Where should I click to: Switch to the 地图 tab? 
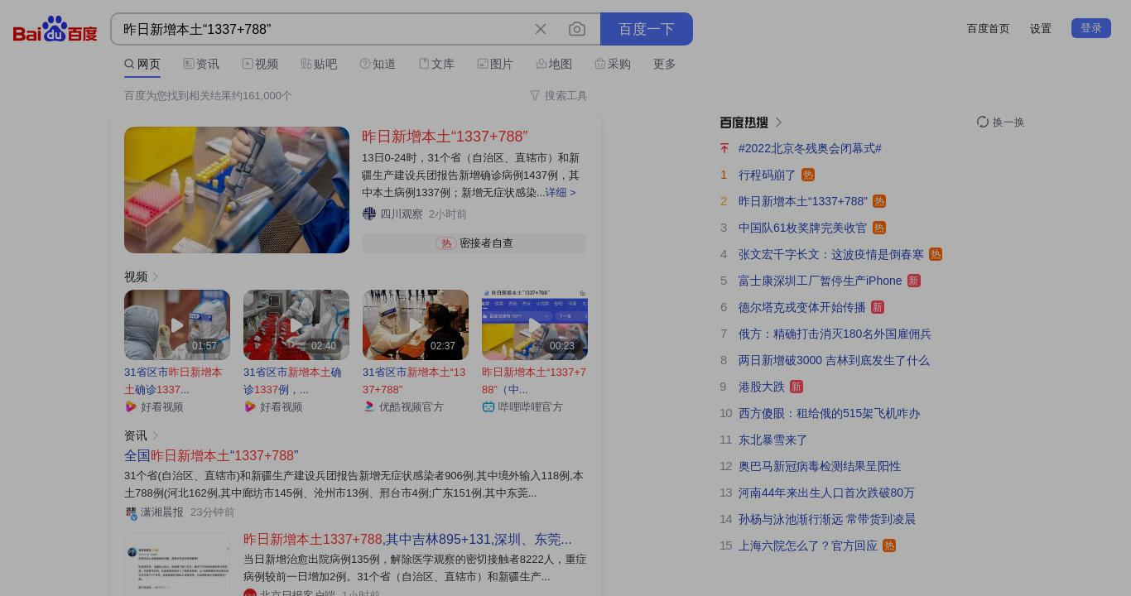click(x=554, y=64)
